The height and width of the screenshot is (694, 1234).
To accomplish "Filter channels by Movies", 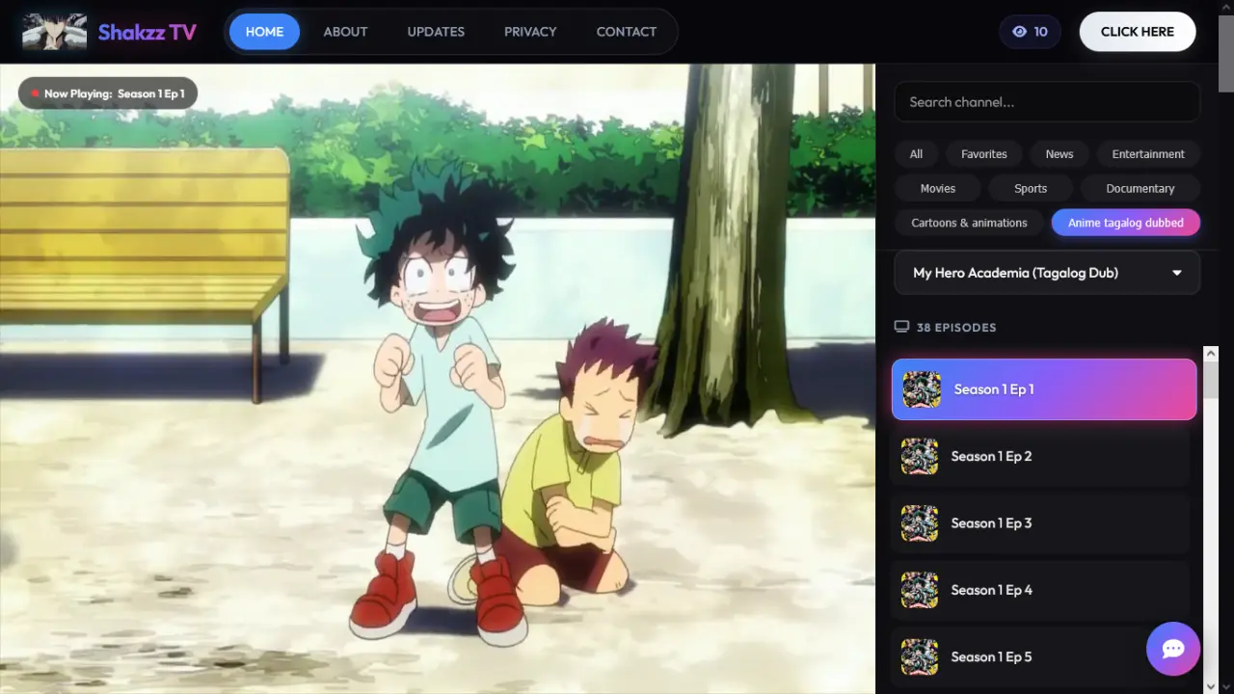I will point(938,188).
